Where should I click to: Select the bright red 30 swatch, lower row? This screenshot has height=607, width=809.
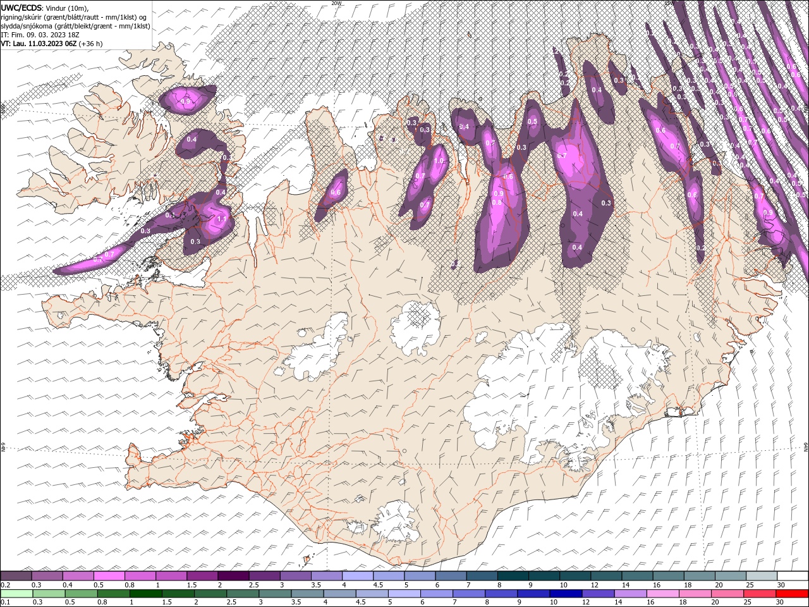pos(793,594)
